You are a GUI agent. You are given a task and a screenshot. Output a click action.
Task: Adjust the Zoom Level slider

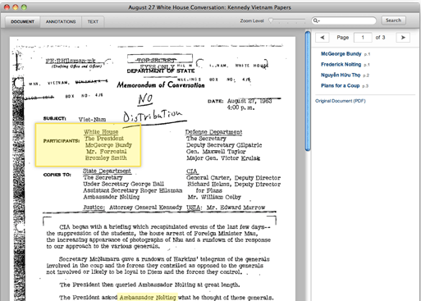[286, 21]
